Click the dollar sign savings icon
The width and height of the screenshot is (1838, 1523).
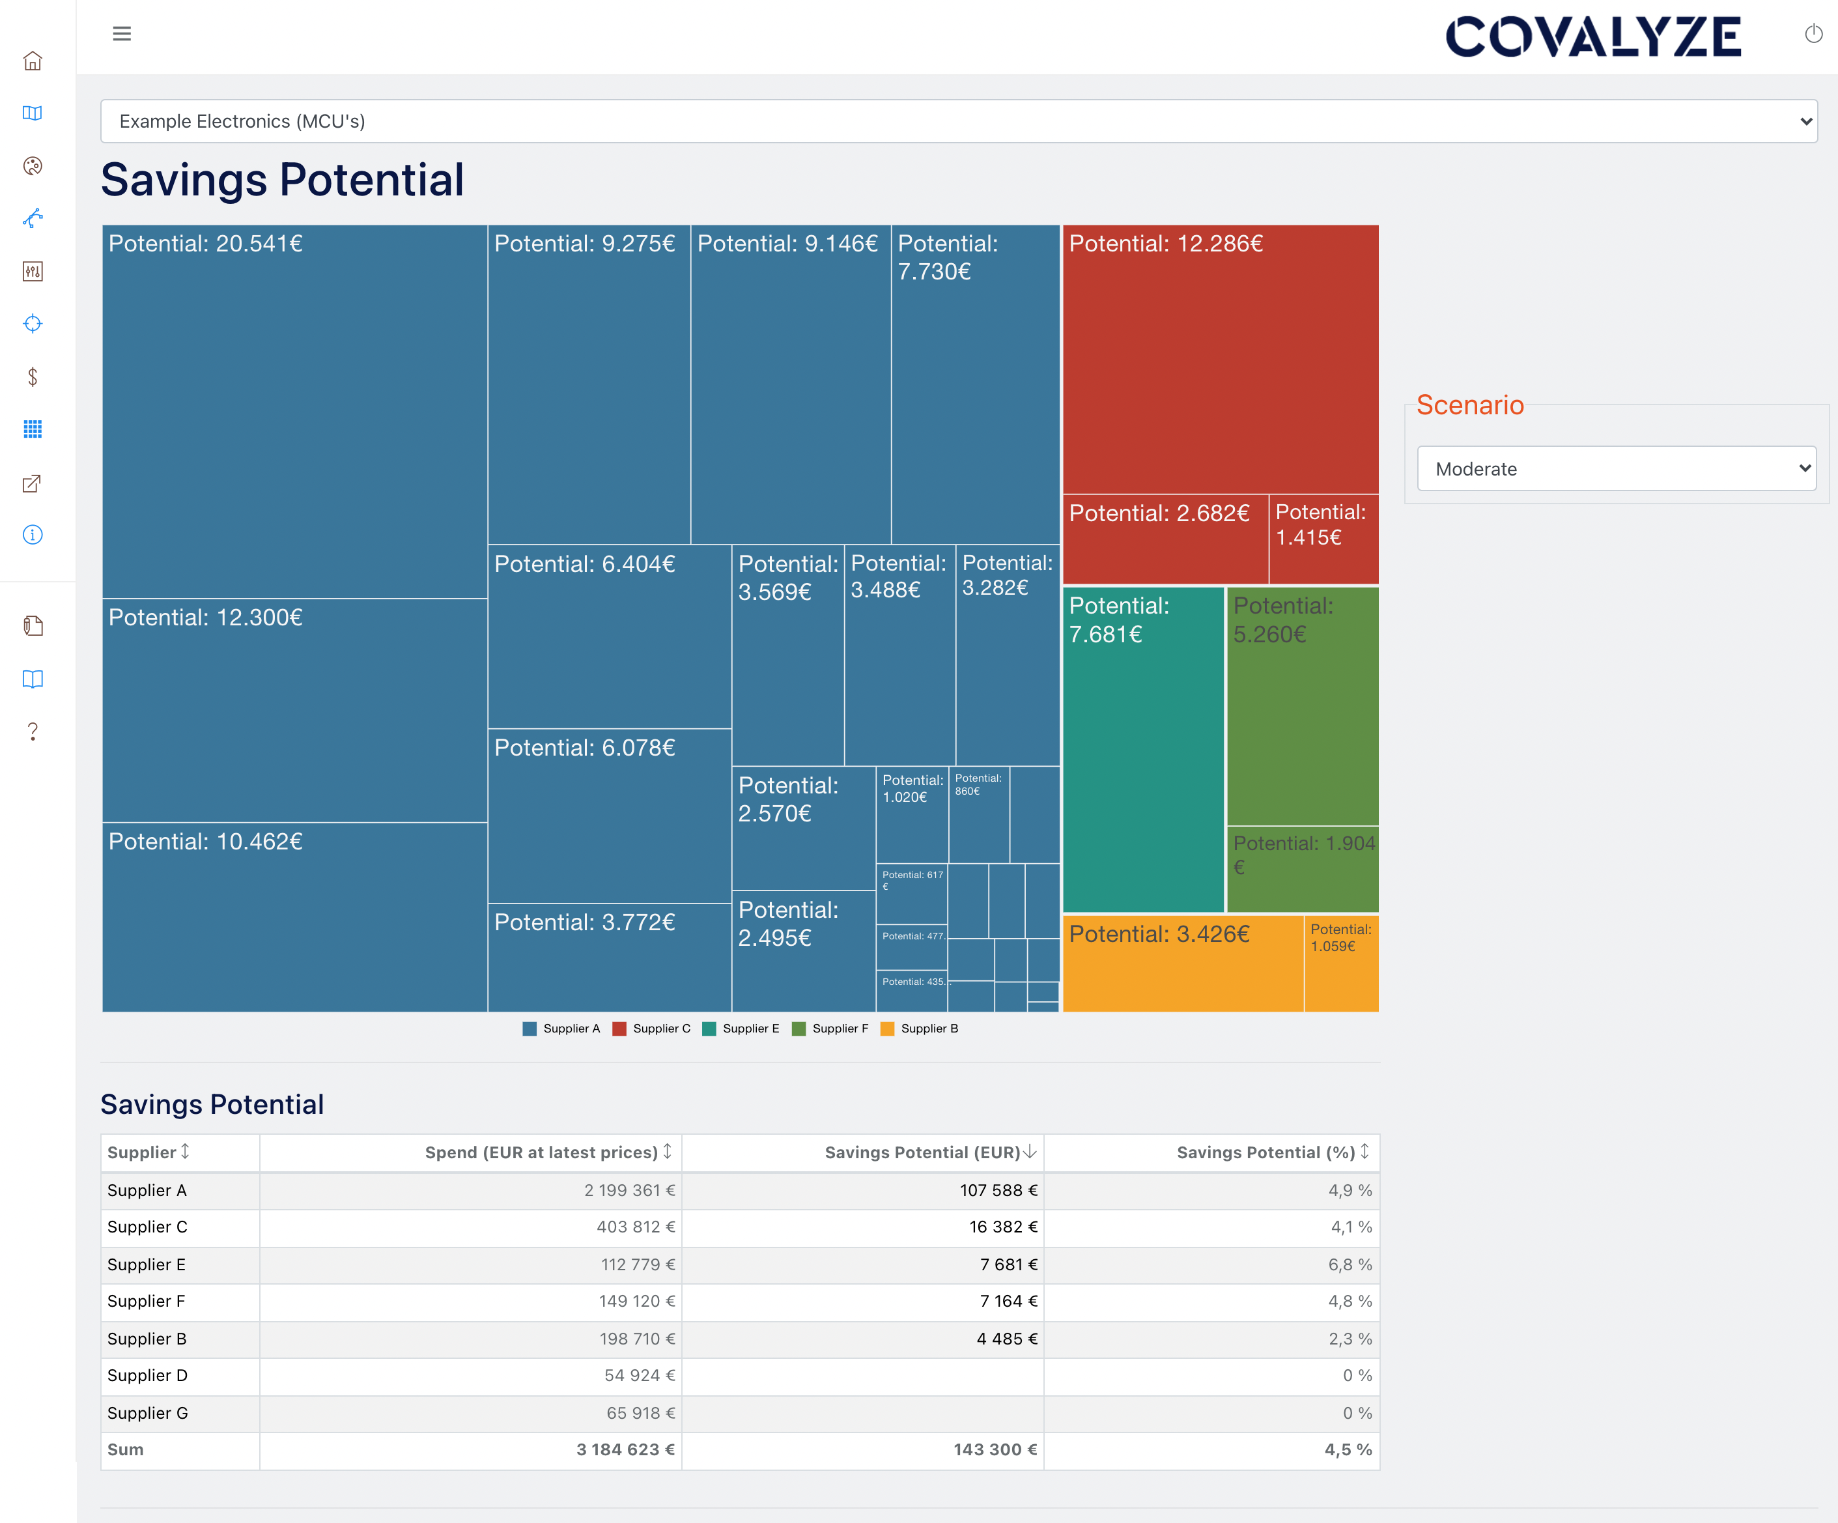(33, 377)
